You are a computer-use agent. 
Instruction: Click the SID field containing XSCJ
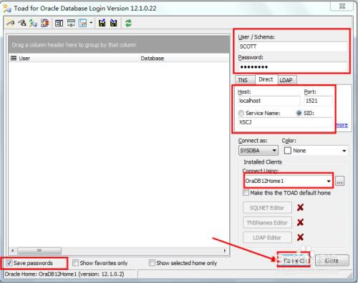click(285, 122)
